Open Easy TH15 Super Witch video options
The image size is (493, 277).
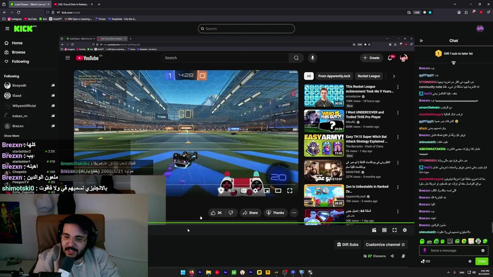[398, 137]
